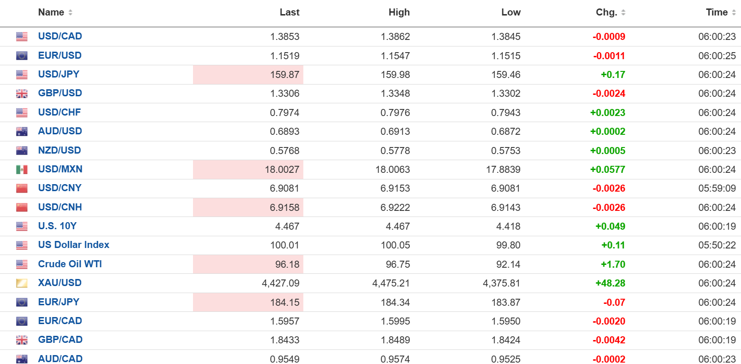Click the Australian flag icon beside AUD/USD
The image size is (741, 364).
(22, 132)
